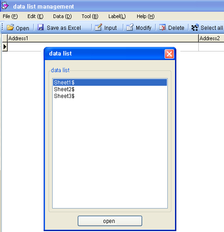
Task: Open the Data menu
Action: click(63, 16)
